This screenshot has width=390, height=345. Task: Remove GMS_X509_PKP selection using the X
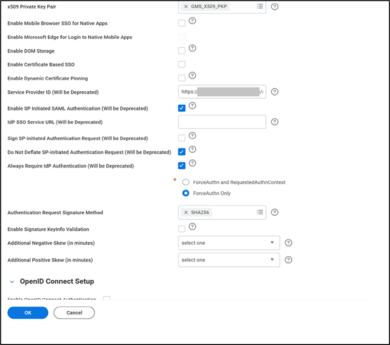pos(186,7)
